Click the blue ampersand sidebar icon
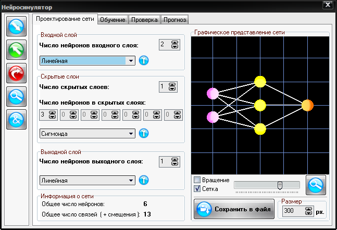337x230 pixels. point(17,120)
